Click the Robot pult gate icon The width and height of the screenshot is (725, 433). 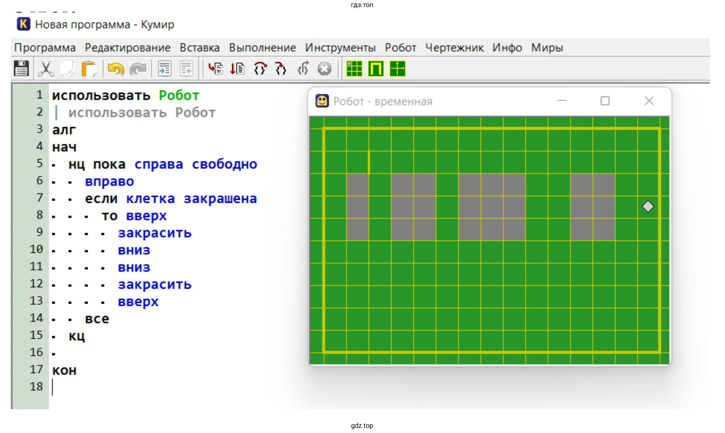click(376, 69)
